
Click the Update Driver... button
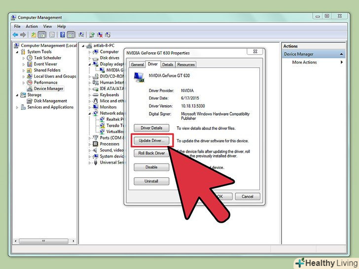pos(151,140)
